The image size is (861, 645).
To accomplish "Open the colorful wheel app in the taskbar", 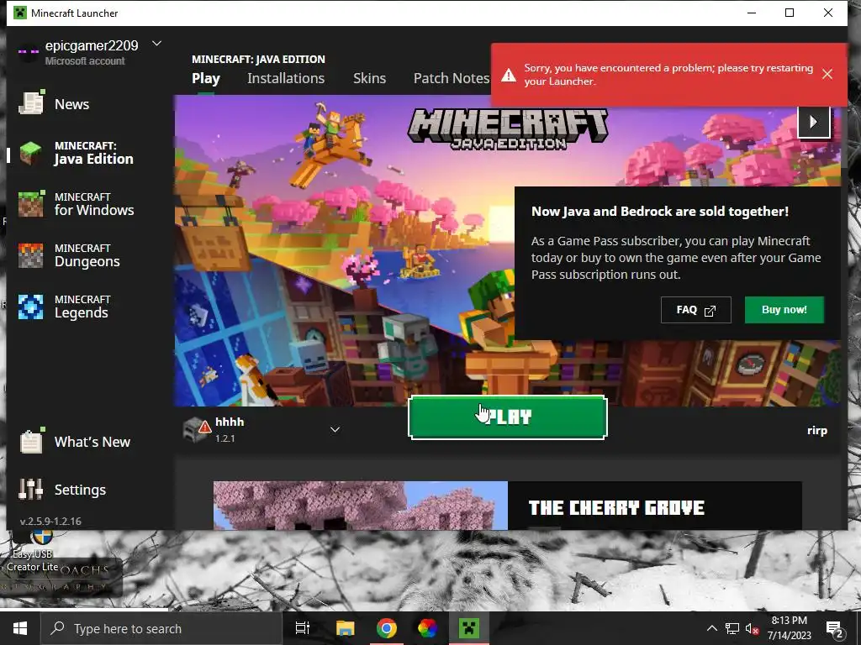I will 428,628.
